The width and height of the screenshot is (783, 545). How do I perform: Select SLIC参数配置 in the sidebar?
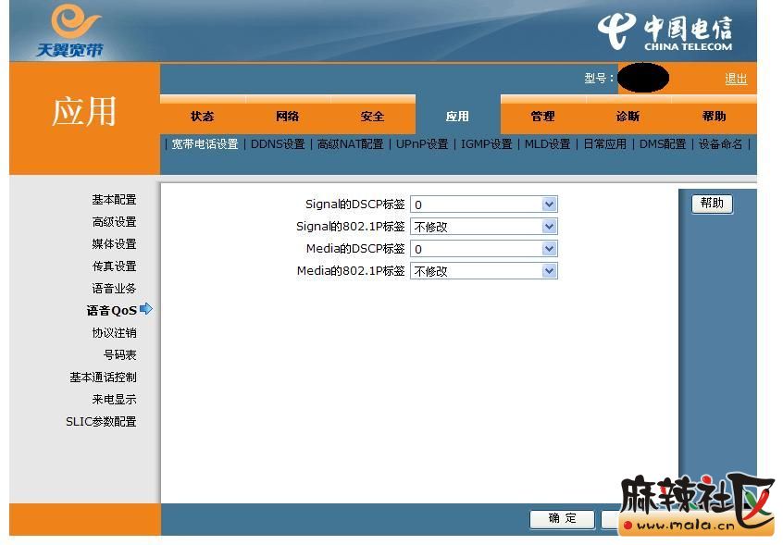pos(101,422)
